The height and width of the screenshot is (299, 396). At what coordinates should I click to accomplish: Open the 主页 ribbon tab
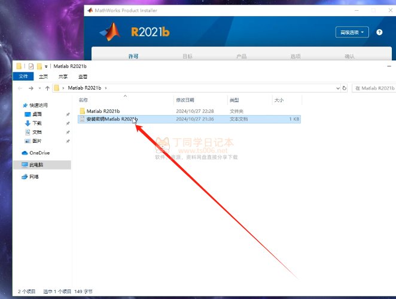click(43, 76)
